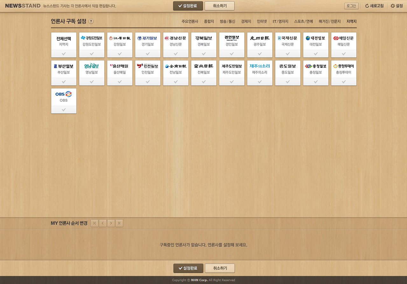Click the next order arrow in MY 언론사
407x284 pixels.
[111, 223]
